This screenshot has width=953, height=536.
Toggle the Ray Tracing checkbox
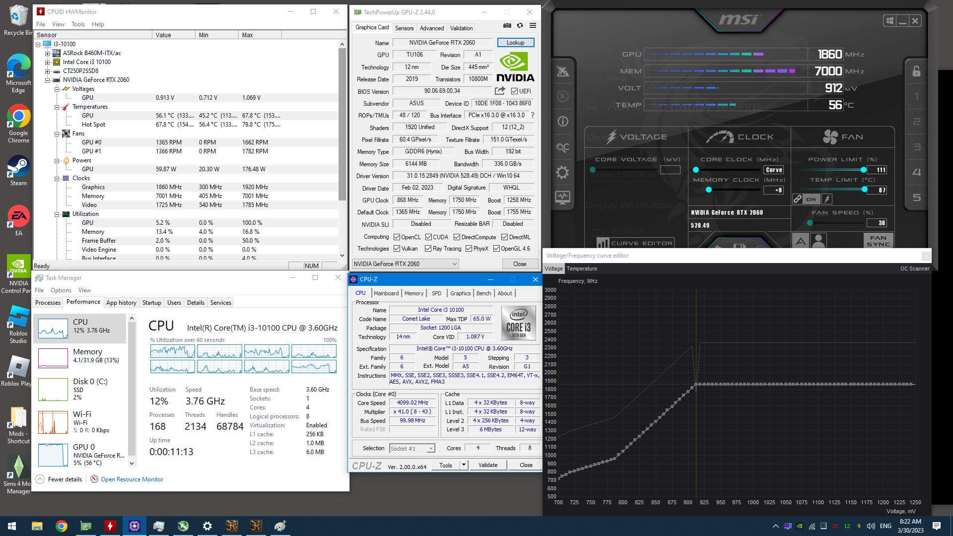click(428, 249)
